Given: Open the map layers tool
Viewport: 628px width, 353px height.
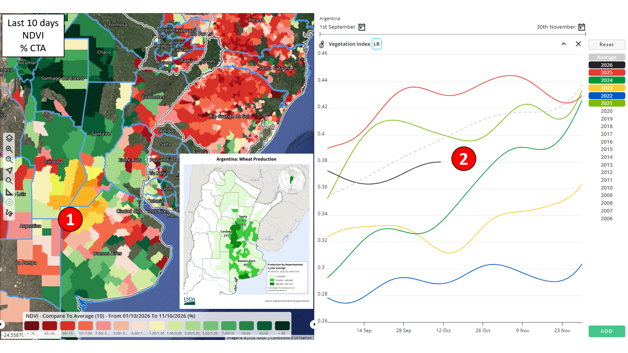Looking at the screenshot, I should pyautogui.click(x=9, y=138).
